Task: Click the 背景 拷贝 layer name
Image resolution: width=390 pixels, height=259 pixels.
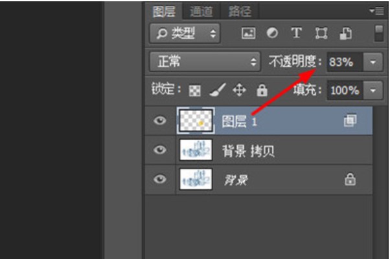Action: 248,151
